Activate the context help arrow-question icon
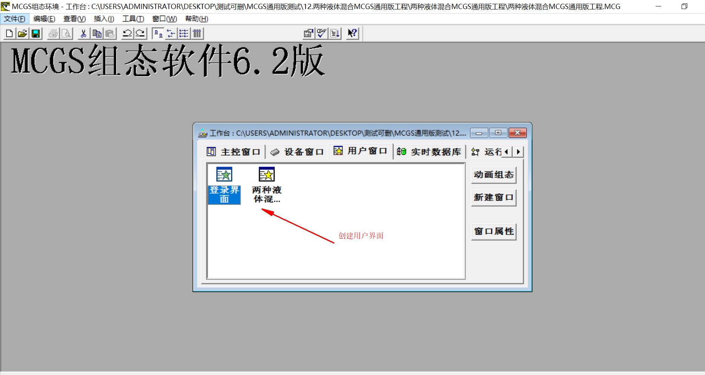 point(352,33)
